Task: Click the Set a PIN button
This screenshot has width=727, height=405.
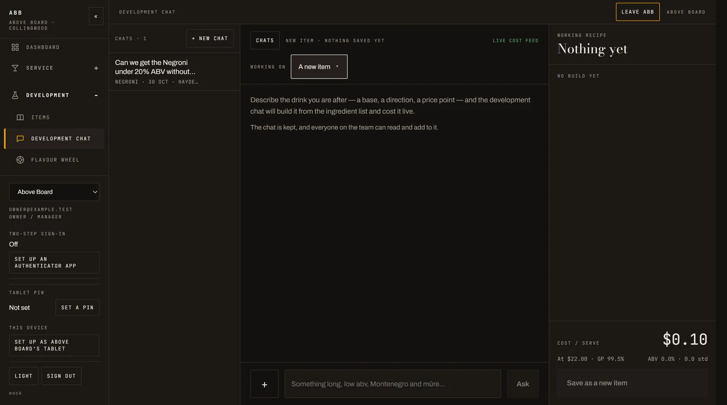Action: point(77,308)
